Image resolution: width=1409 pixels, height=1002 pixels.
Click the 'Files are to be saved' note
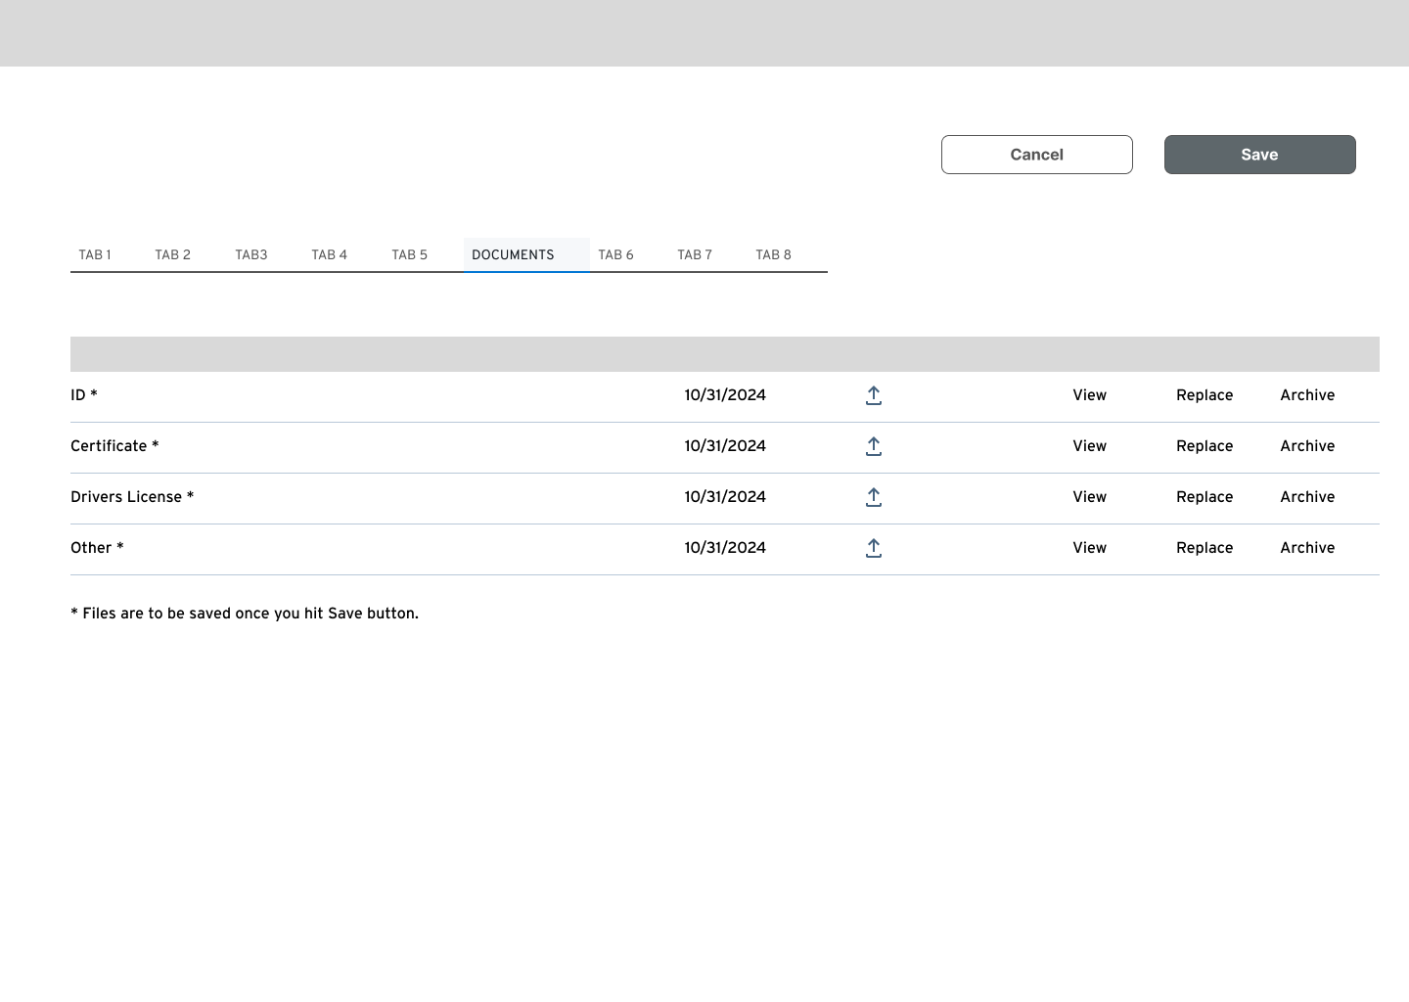[245, 614]
